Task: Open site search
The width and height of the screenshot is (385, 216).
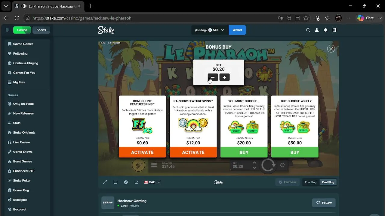Action: 308,30
